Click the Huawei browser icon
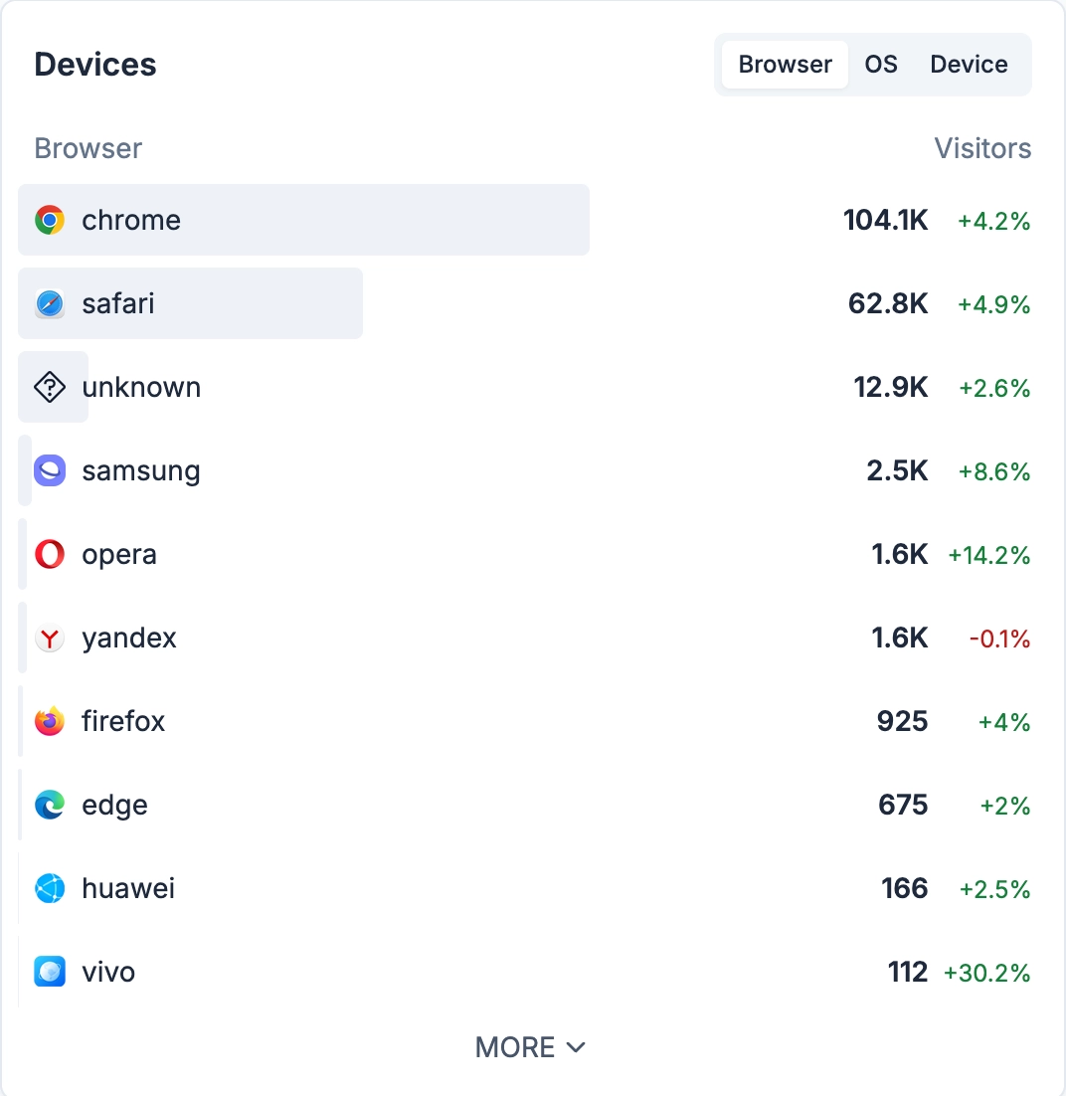 coord(48,888)
